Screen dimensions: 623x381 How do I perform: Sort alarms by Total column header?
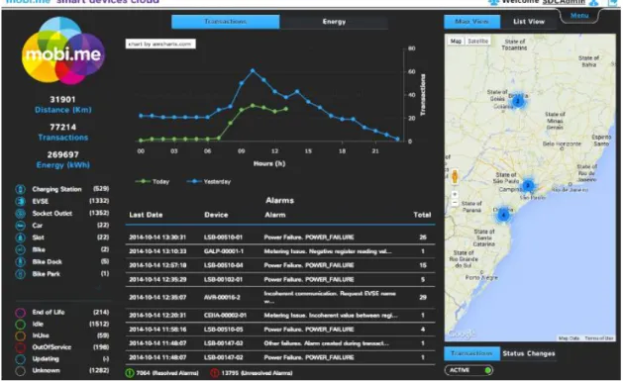[x=422, y=215]
